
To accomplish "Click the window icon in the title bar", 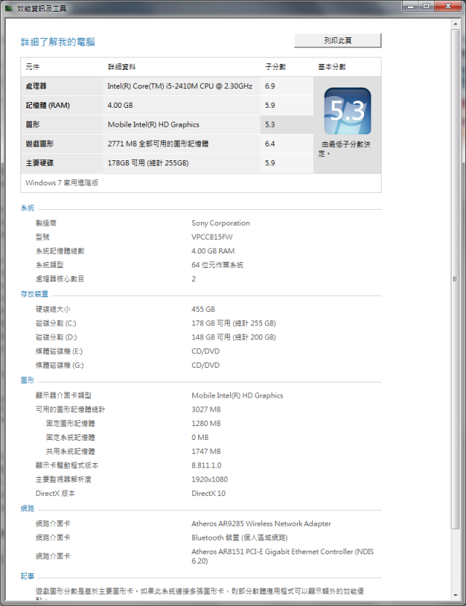I will point(9,8).
